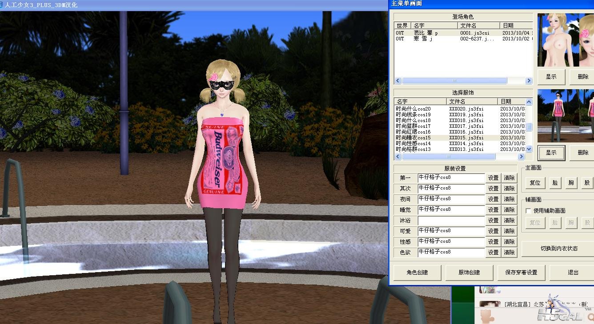Viewport: 594px width, 324px height.
Task: Click 清除 button in the 夜间 row
Action: 509,199
